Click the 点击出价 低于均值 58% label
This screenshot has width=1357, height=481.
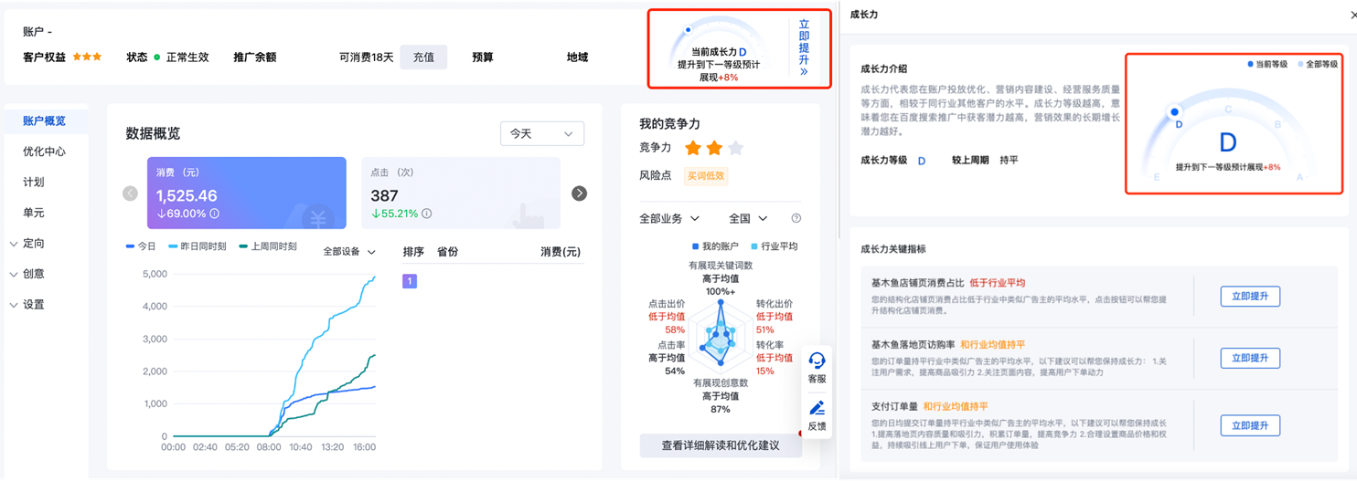pos(667,316)
